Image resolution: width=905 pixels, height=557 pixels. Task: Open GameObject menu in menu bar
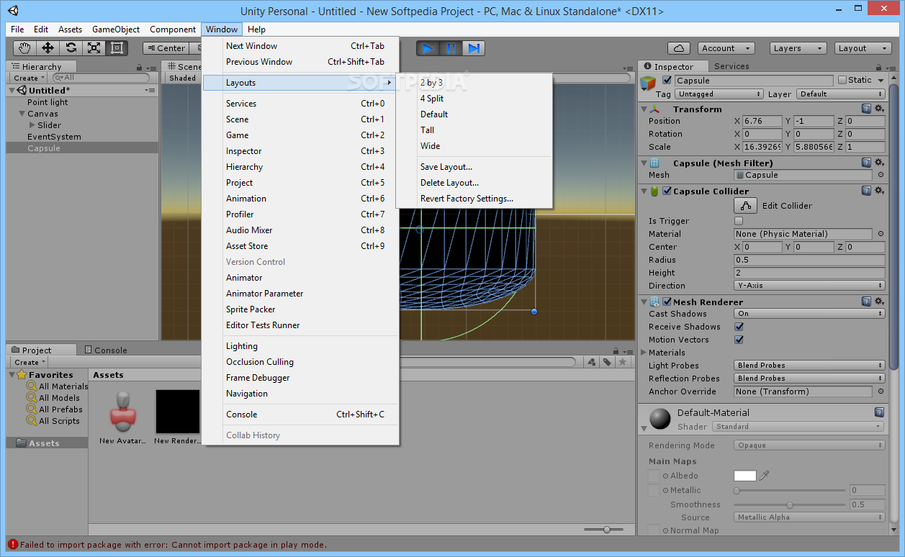pyautogui.click(x=116, y=30)
